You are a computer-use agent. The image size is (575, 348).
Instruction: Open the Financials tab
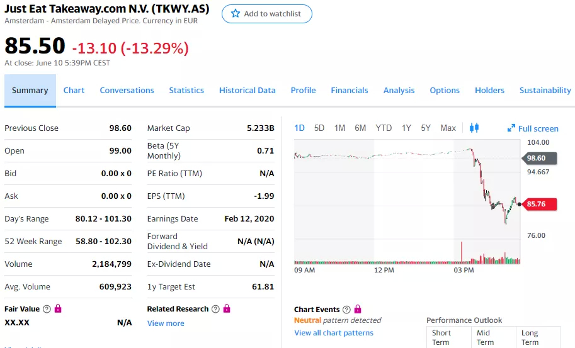click(x=350, y=91)
